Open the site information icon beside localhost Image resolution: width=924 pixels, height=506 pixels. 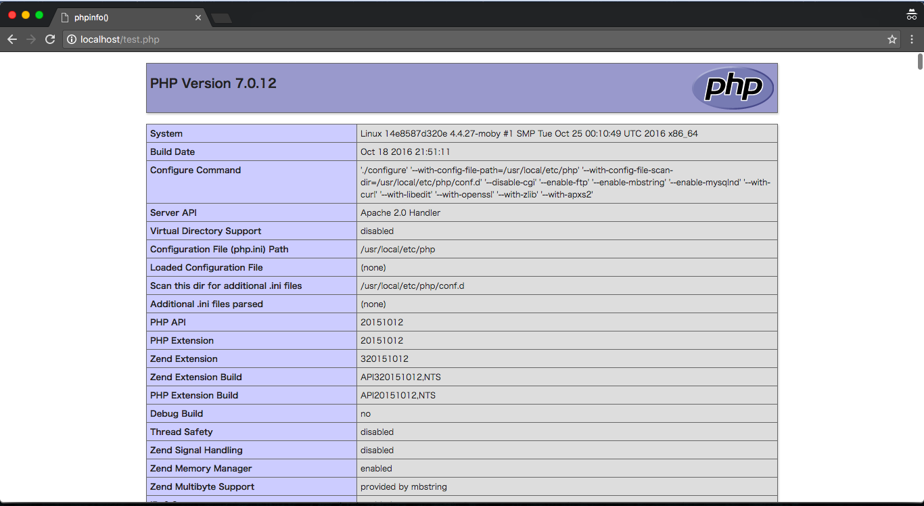[x=72, y=39]
